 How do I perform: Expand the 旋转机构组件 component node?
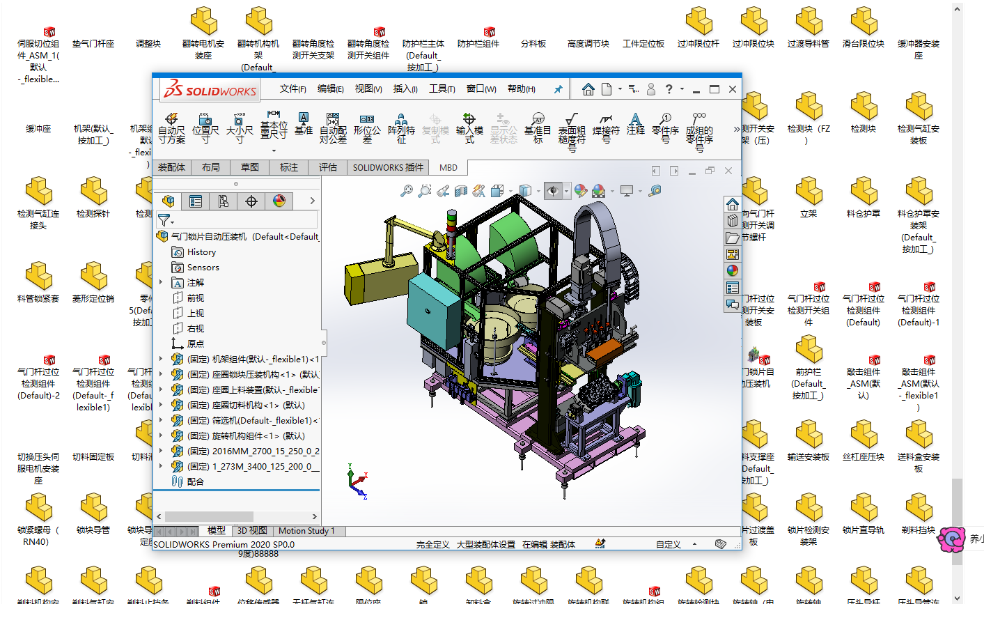161,435
